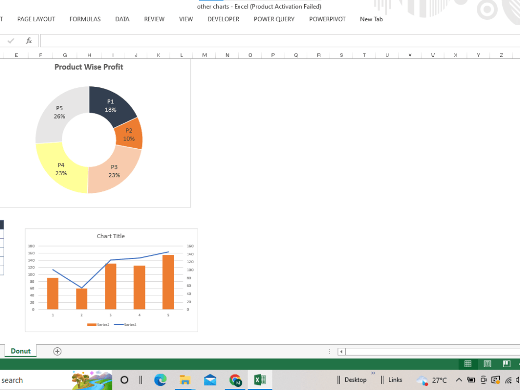The width and height of the screenshot is (520, 390).
Task: Open Cortana circle icon in taskbar
Action: (x=124, y=380)
